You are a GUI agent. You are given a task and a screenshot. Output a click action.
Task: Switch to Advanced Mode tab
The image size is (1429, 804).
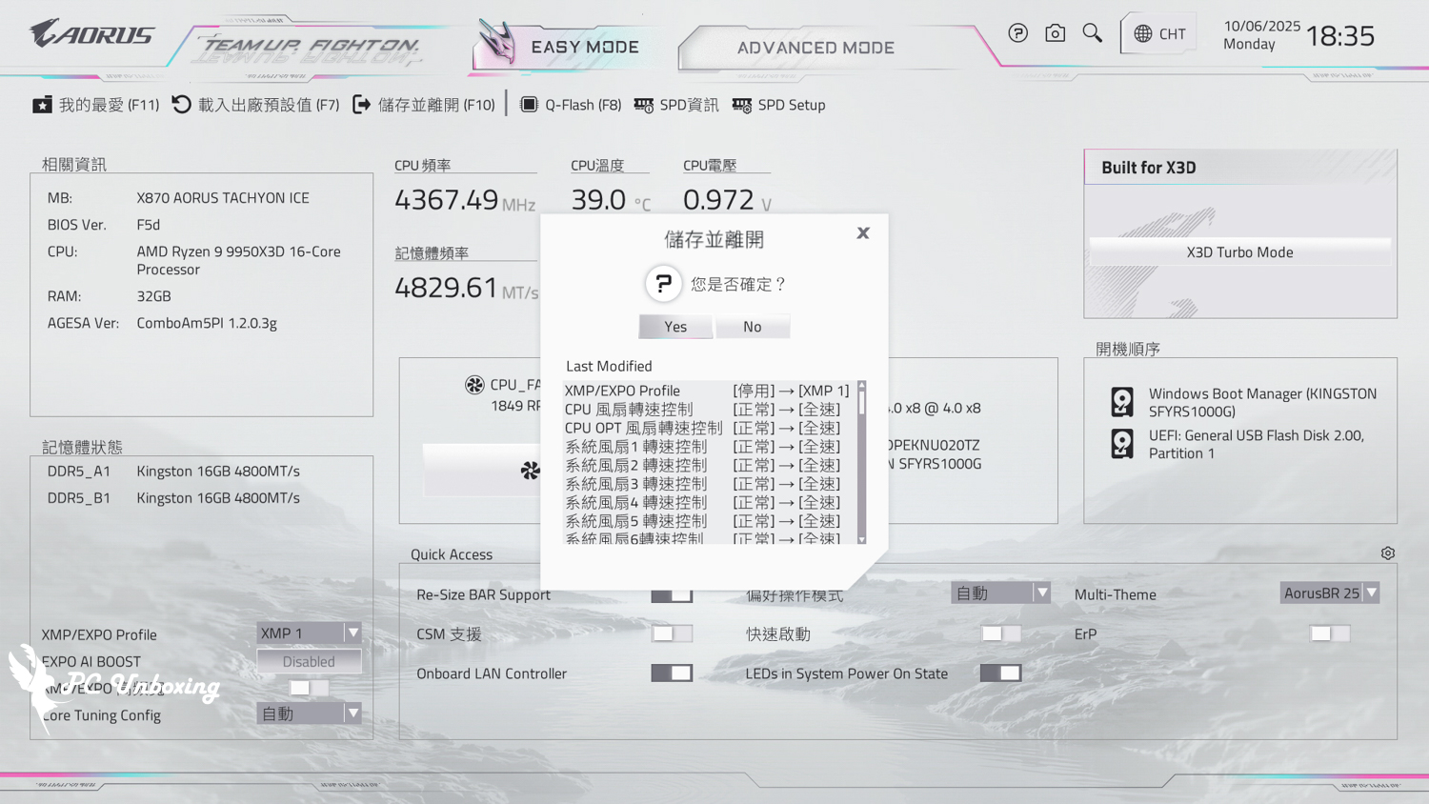815,48
